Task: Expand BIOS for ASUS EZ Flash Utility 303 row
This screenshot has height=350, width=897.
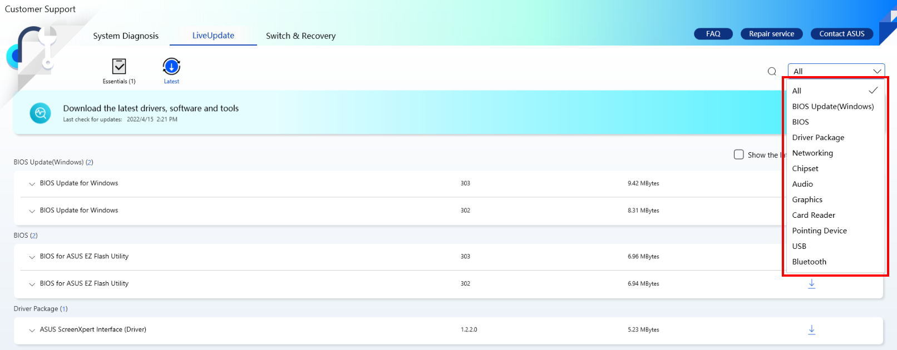Action: click(x=32, y=257)
